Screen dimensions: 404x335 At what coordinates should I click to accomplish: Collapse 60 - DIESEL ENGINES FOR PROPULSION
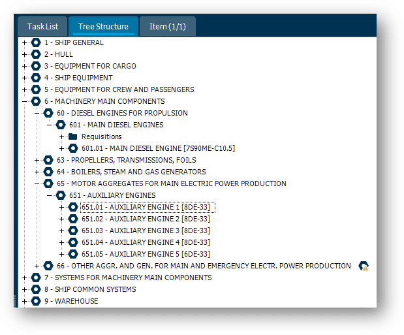point(37,113)
